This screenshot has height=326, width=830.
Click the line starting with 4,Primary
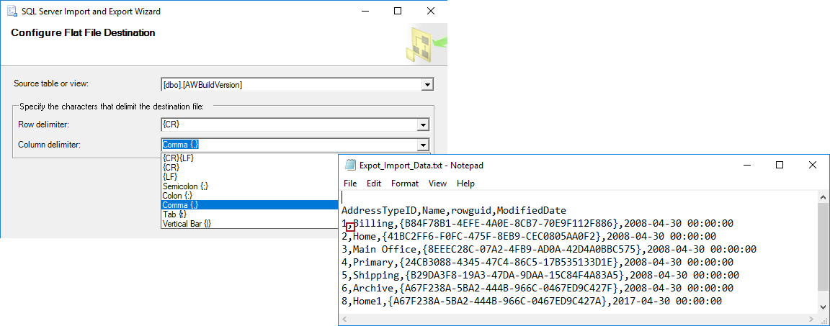pyautogui.click(x=537, y=262)
